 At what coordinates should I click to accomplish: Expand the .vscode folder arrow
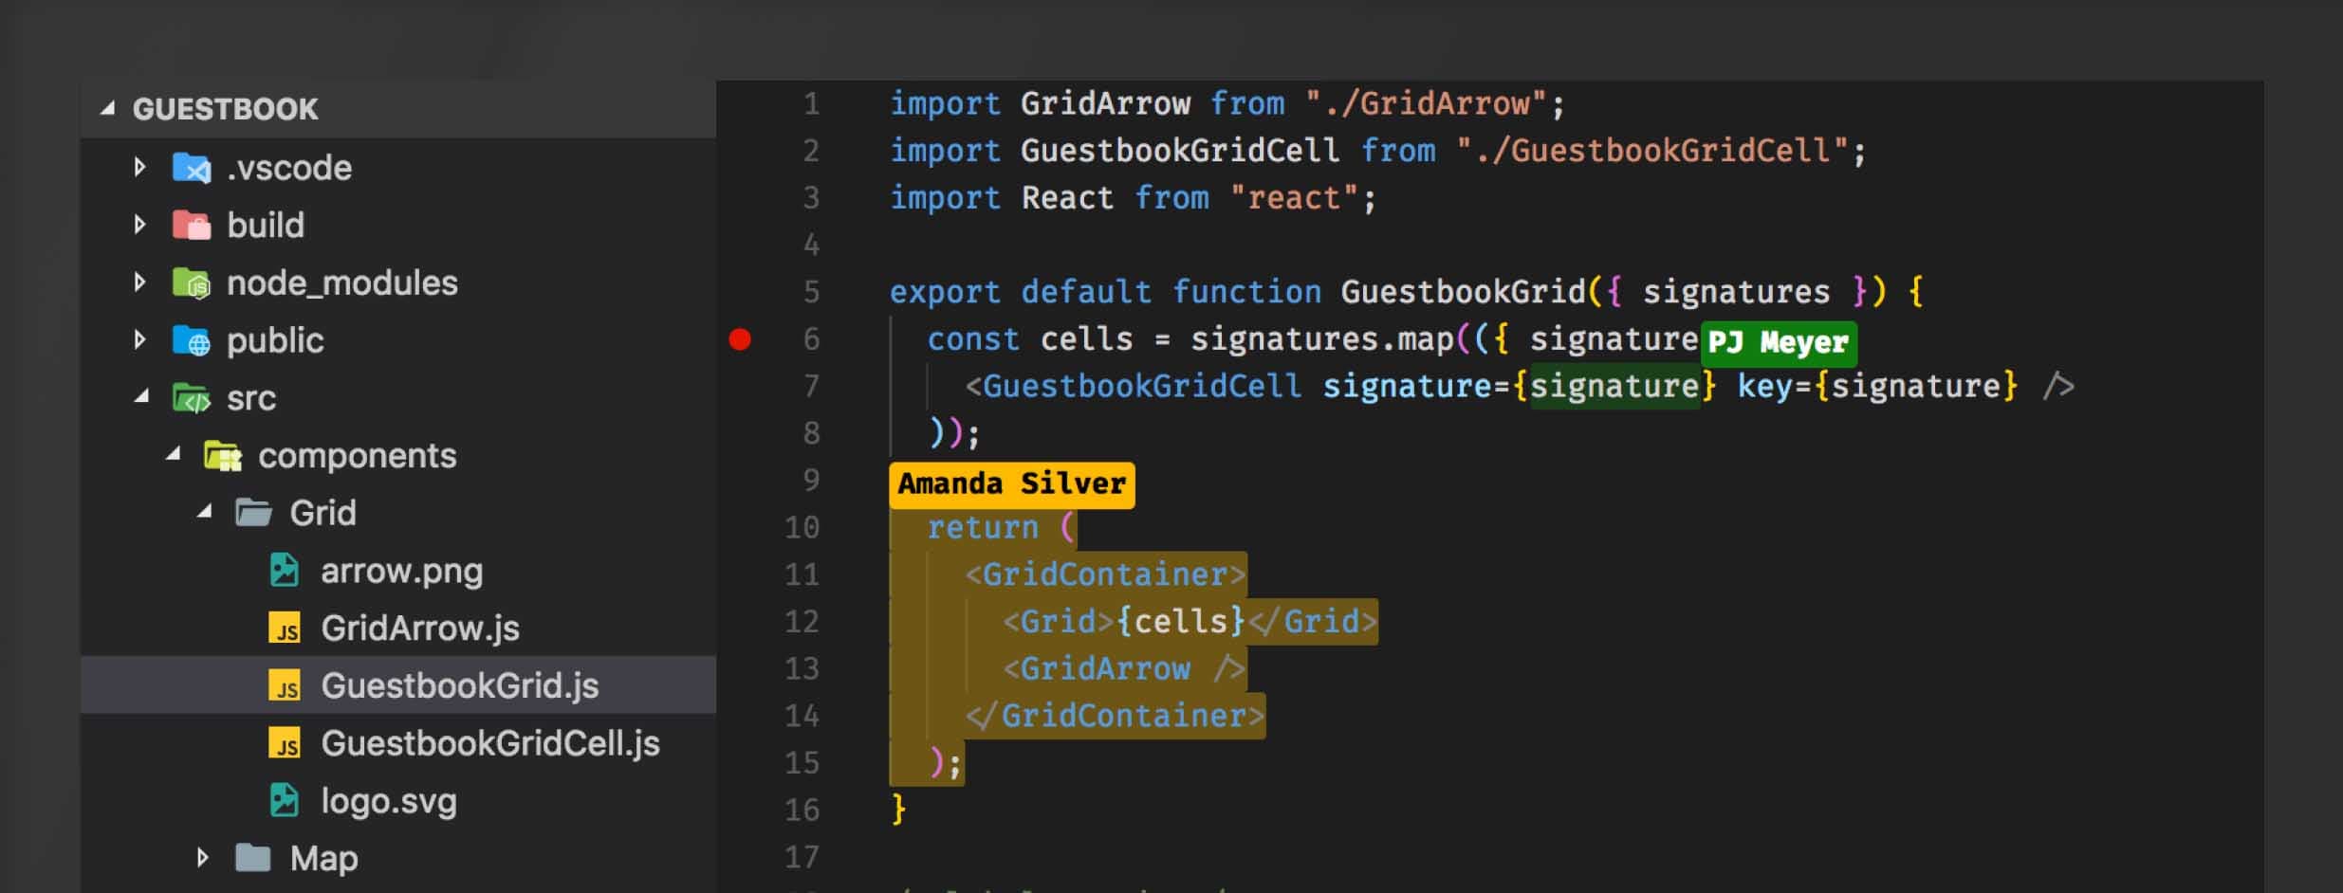(x=140, y=168)
